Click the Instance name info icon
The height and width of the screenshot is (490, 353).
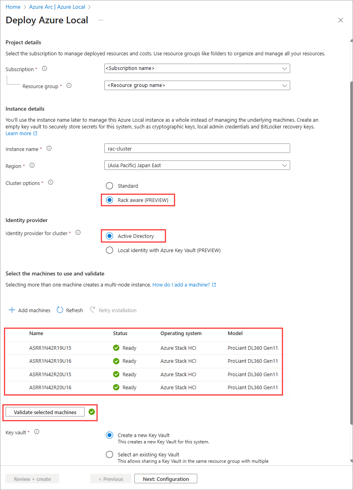[x=49, y=149]
